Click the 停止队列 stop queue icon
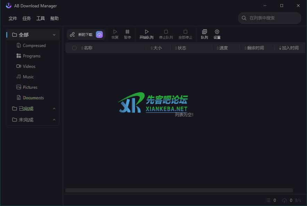Screen dimensions: 307x206 click(166, 34)
